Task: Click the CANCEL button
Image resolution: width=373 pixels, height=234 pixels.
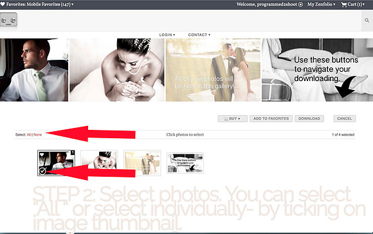Action: [345, 119]
